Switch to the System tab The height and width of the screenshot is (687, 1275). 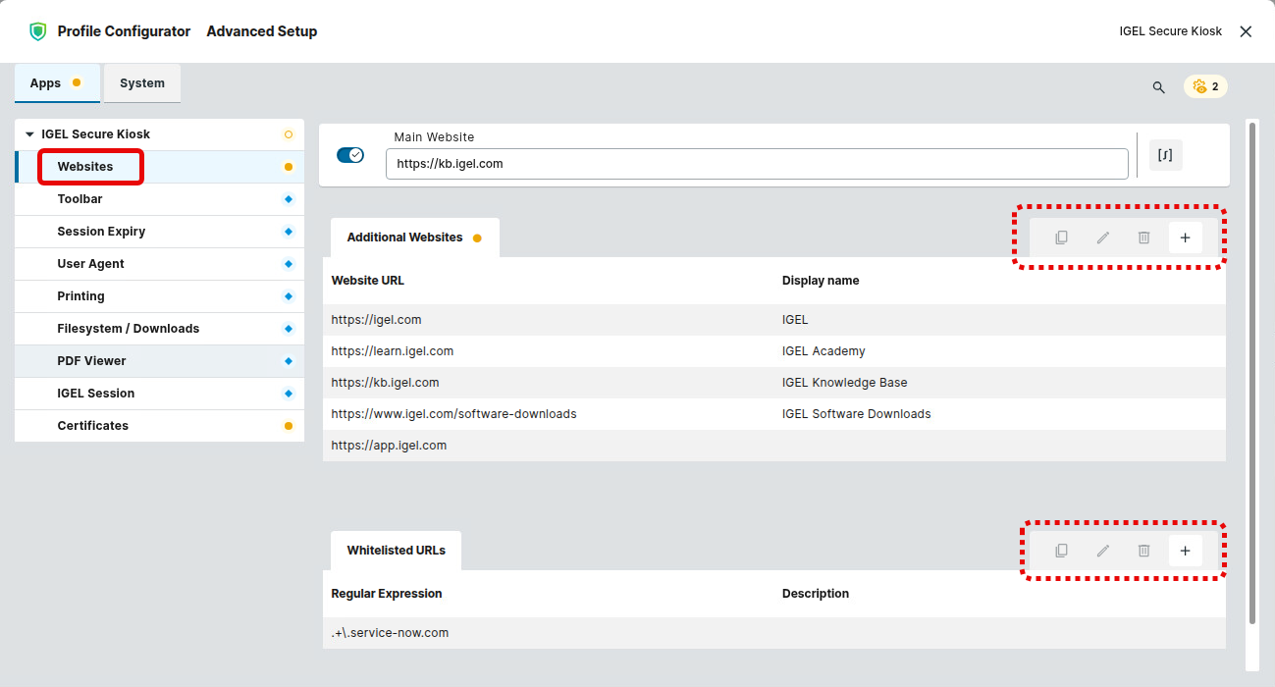142,83
